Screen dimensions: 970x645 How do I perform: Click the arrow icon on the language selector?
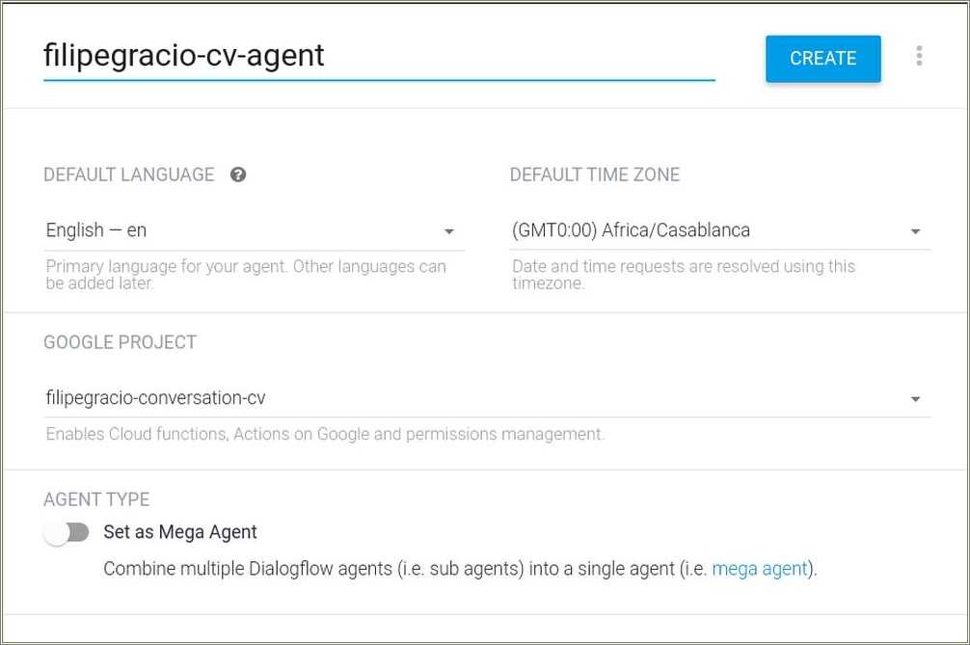pos(449,231)
